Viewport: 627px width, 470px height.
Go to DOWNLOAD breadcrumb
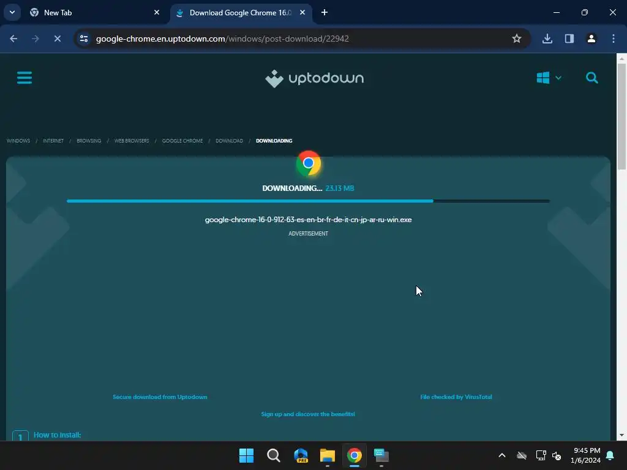(229, 141)
